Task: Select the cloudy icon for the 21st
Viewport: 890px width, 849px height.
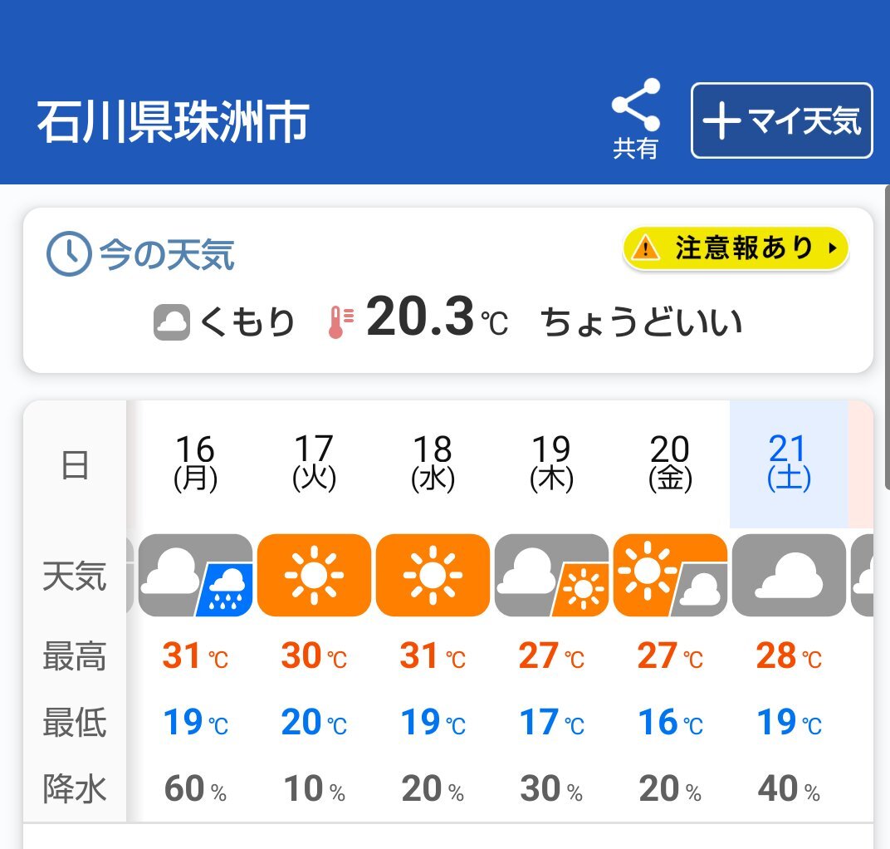Action: coord(789,575)
